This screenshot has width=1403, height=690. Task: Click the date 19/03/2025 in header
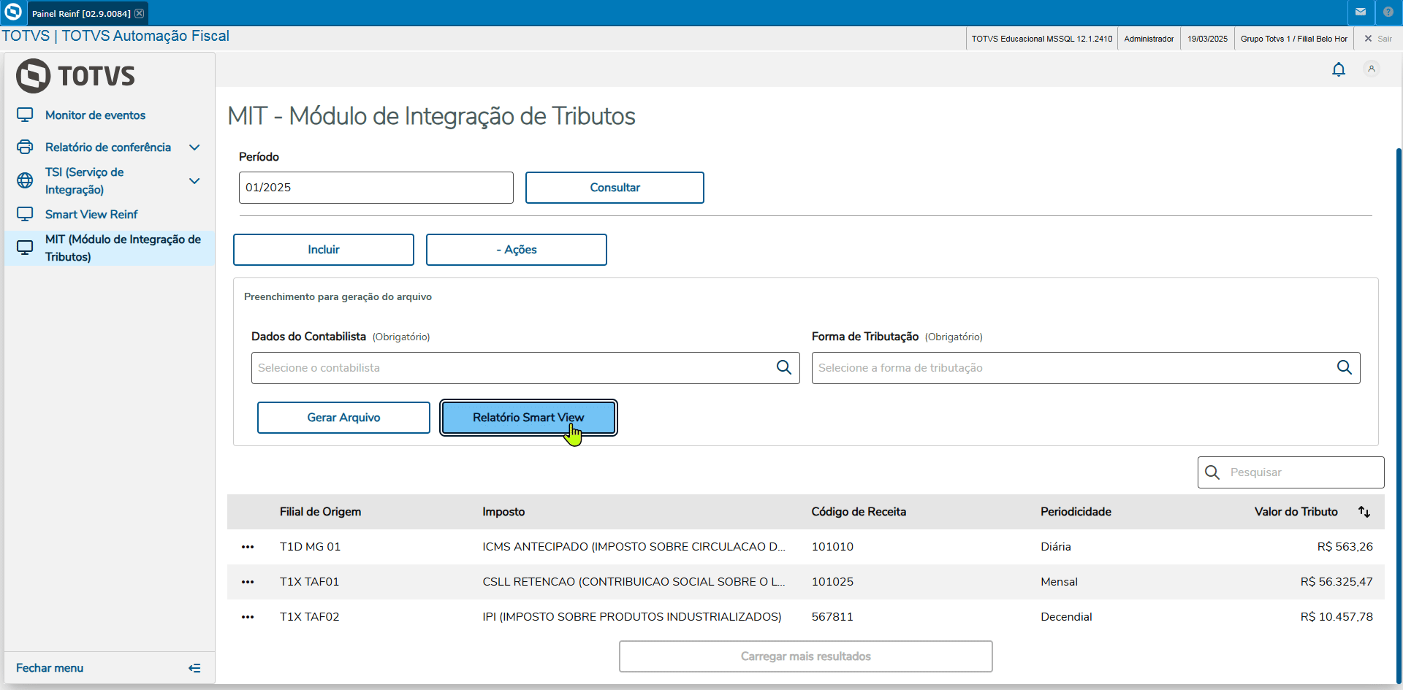pos(1207,39)
